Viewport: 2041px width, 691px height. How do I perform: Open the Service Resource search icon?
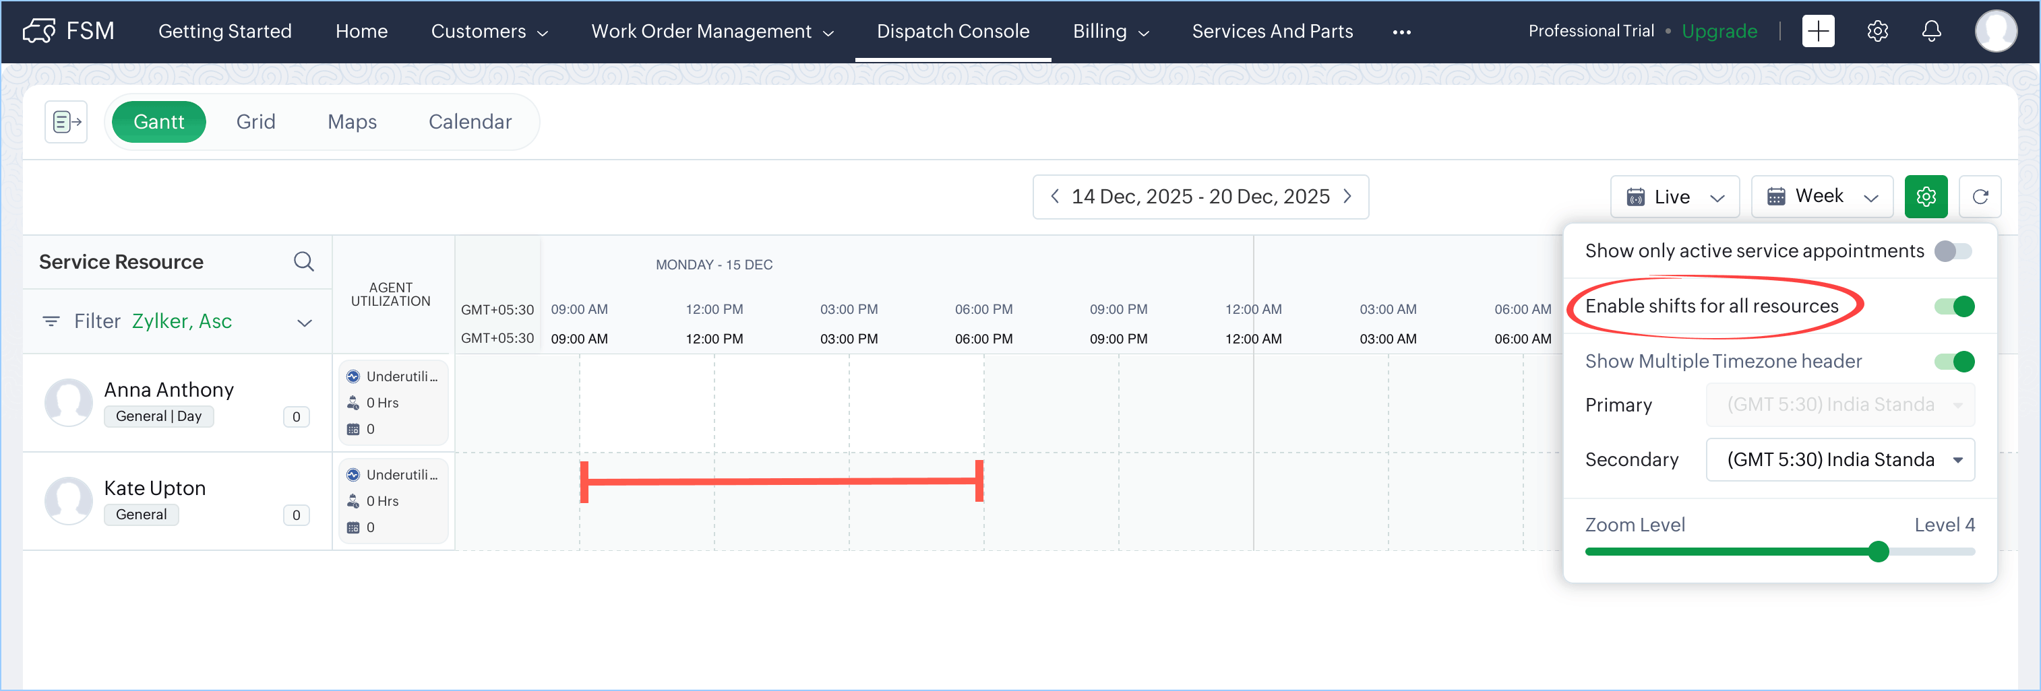click(303, 262)
